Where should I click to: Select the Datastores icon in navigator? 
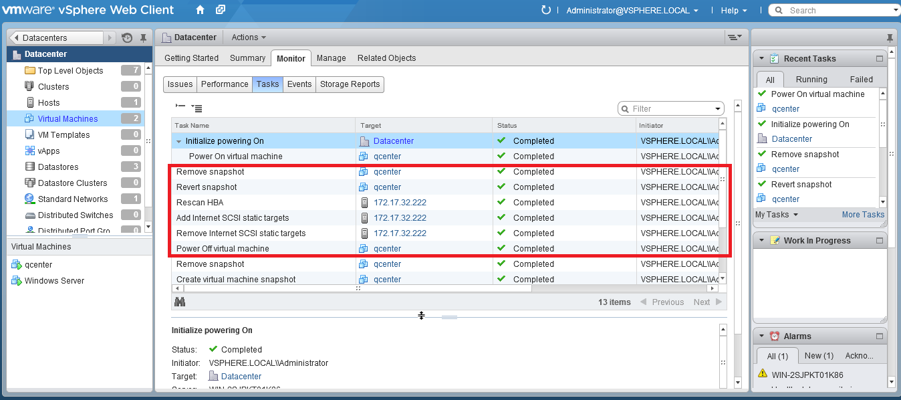[29, 167]
